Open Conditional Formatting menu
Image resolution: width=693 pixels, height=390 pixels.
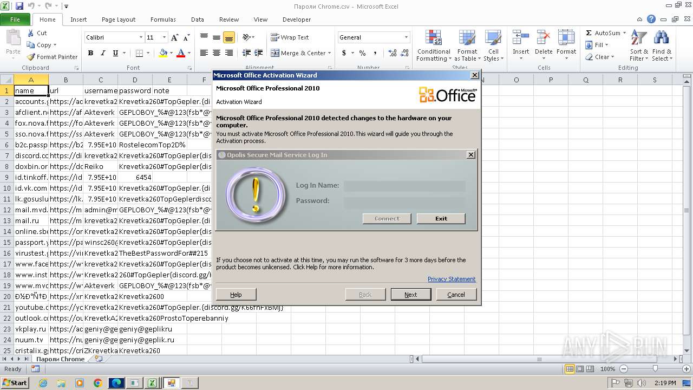coord(434,45)
